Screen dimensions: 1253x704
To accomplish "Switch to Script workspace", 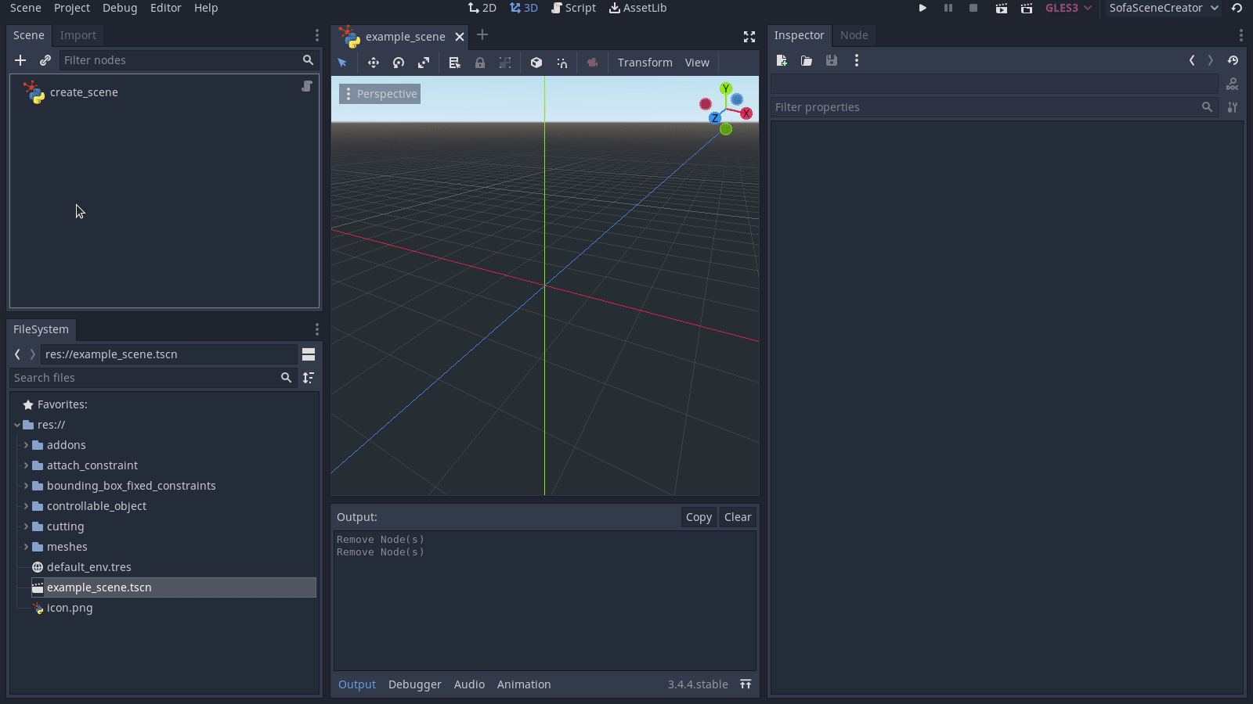I will [573, 8].
